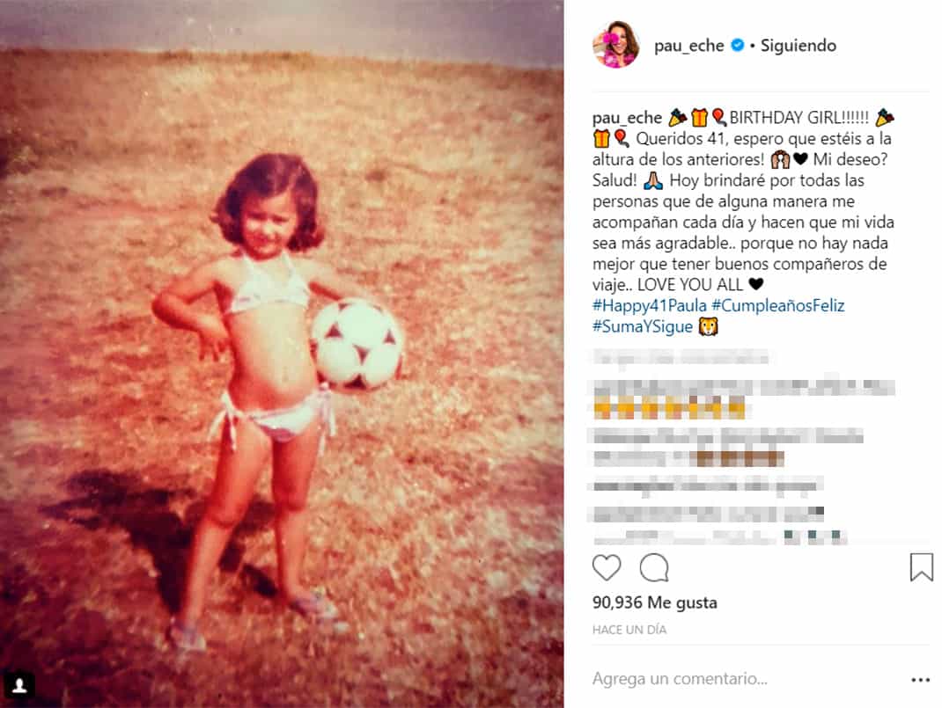
Task: Show tagged people icon on photo
Action: click(19, 685)
